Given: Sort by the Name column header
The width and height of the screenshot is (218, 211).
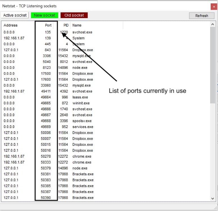Looking at the screenshot, I should (77, 25).
